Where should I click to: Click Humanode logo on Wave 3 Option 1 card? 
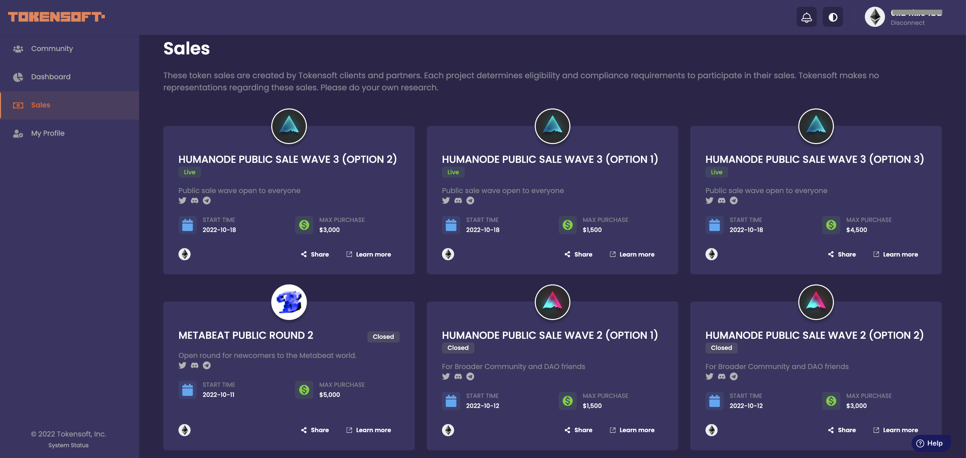(552, 126)
